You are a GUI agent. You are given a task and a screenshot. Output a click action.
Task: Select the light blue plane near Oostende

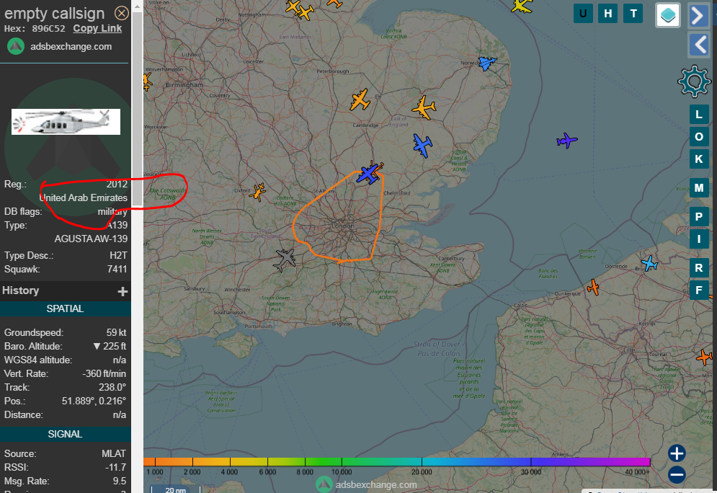point(649,263)
